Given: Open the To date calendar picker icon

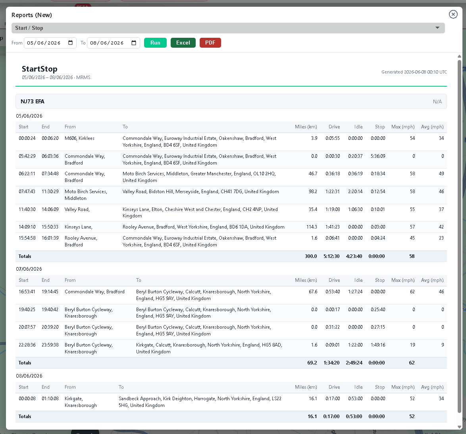Looking at the screenshot, I should [x=134, y=43].
